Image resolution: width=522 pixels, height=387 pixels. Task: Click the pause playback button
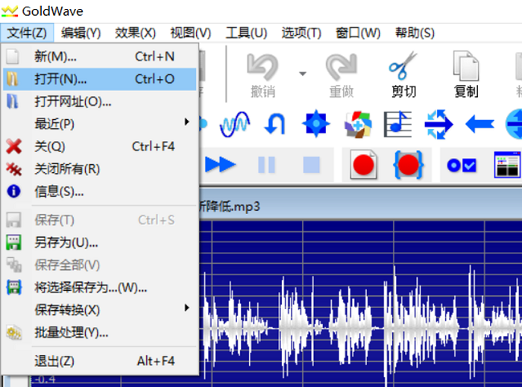(x=266, y=165)
